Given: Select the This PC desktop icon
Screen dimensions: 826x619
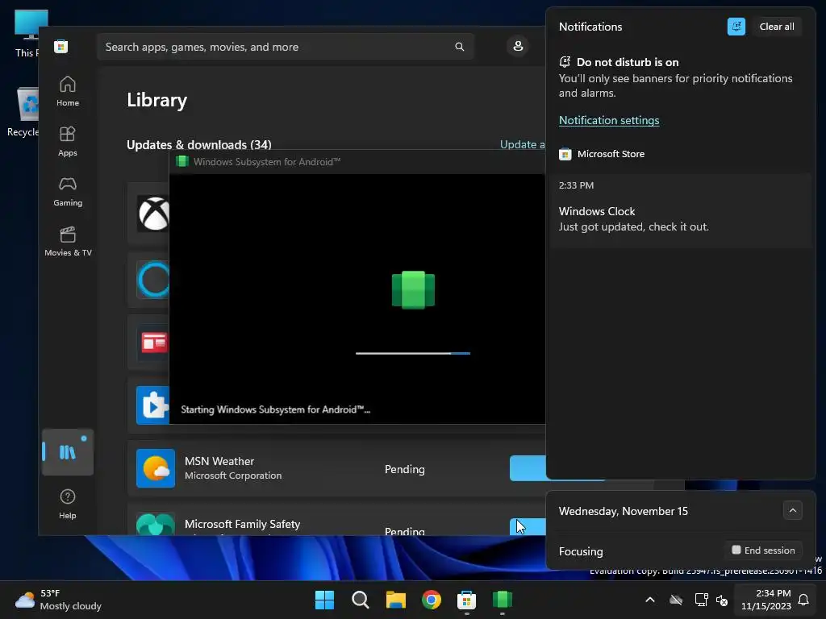Looking at the screenshot, I should point(27,34).
